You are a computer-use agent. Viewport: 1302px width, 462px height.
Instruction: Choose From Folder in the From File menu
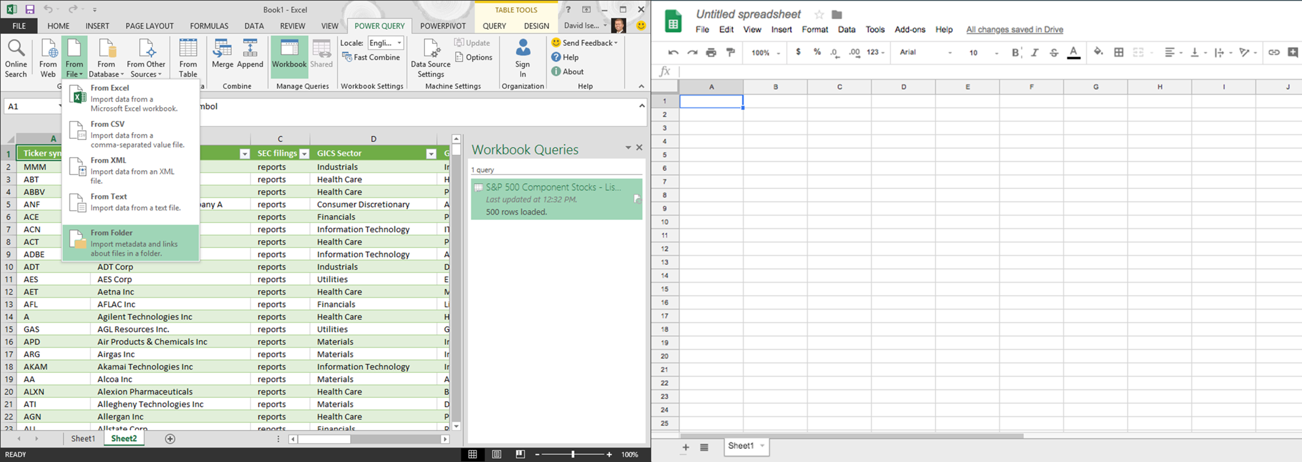click(x=130, y=243)
